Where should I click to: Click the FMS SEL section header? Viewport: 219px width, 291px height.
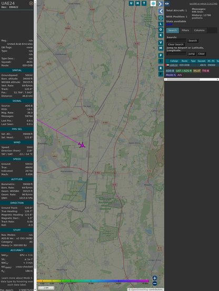pyautogui.click(x=17, y=129)
